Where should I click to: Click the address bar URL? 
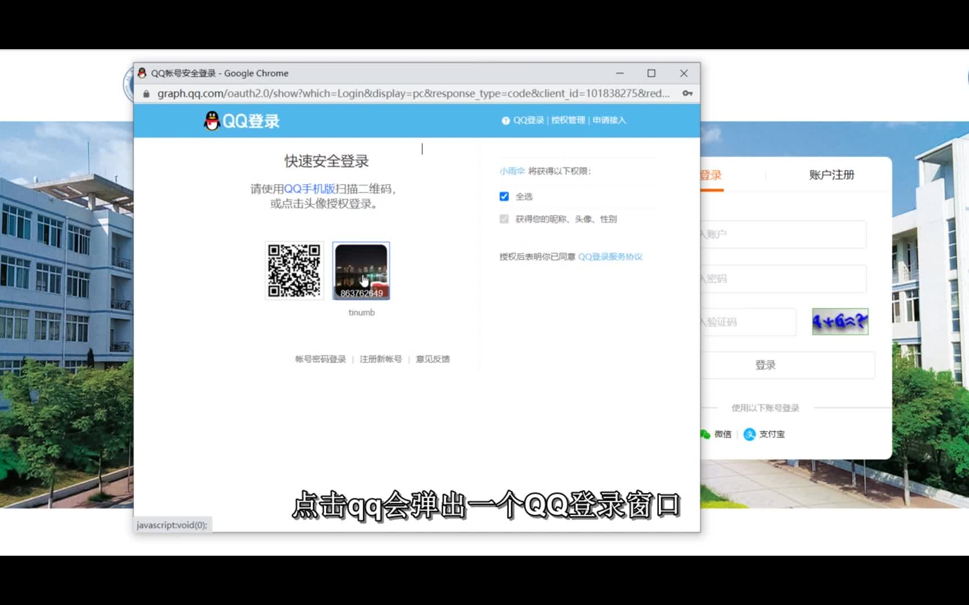[413, 94]
